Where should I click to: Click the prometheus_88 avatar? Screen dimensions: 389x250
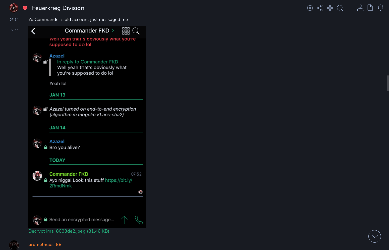[14, 245]
